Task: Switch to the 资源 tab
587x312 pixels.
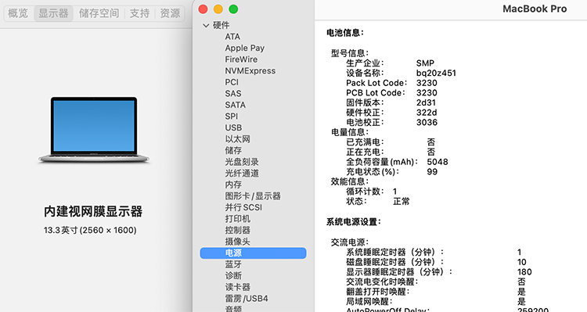Action: (170, 13)
